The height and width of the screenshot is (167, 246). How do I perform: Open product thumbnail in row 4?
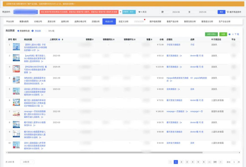(x=16, y=80)
